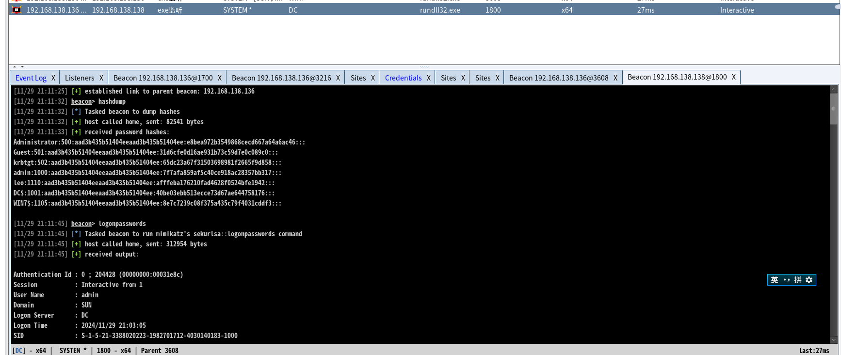Click the 'Logon Server : DC' output line
The image size is (841, 355).
pos(50,315)
